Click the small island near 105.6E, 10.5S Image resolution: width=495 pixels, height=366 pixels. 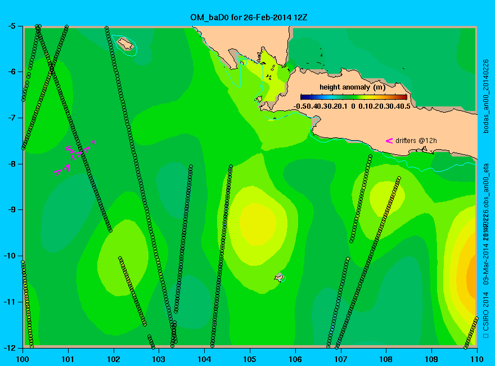coord(280,277)
